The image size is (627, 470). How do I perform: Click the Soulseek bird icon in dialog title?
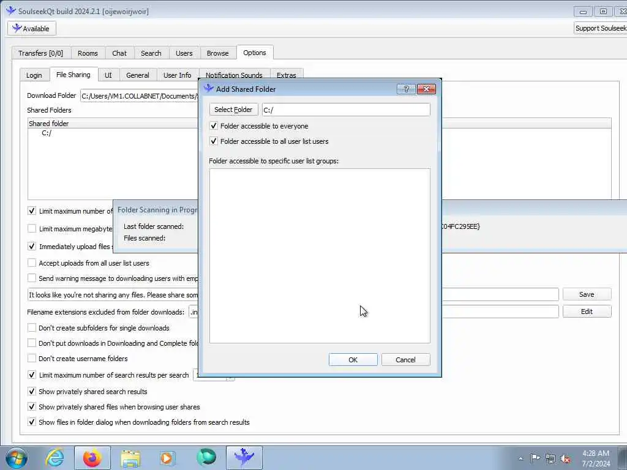click(209, 88)
